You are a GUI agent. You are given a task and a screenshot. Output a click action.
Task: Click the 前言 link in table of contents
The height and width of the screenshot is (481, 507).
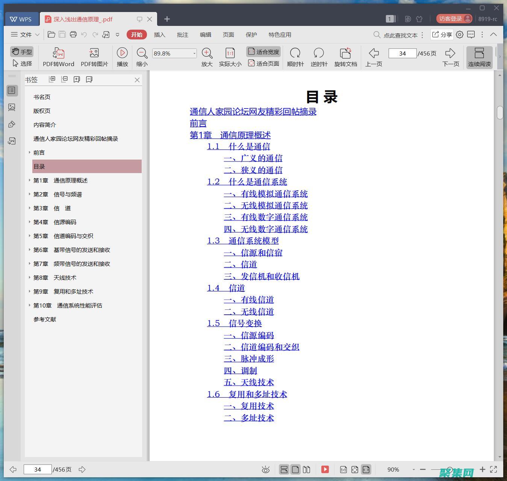[x=198, y=123]
